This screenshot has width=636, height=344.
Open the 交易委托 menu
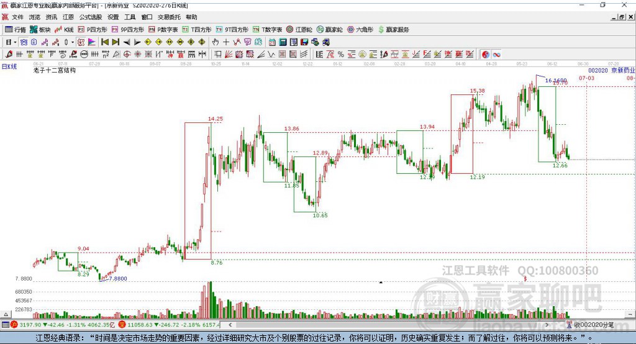tap(169, 17)
